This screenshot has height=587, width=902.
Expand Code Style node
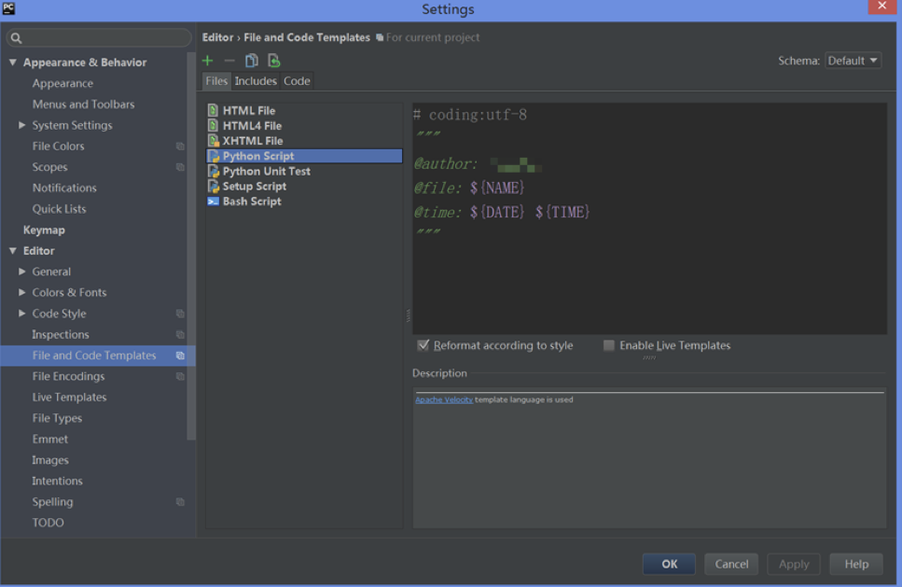21,314
